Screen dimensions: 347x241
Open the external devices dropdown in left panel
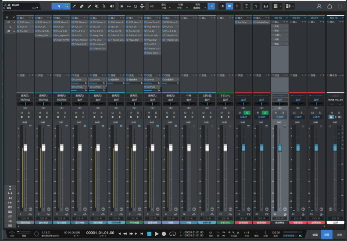tap(14, 31)
